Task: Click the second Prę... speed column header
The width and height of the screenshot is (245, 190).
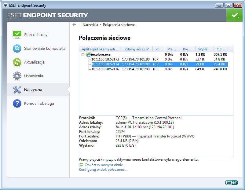Action: click(x=188, y=49)
